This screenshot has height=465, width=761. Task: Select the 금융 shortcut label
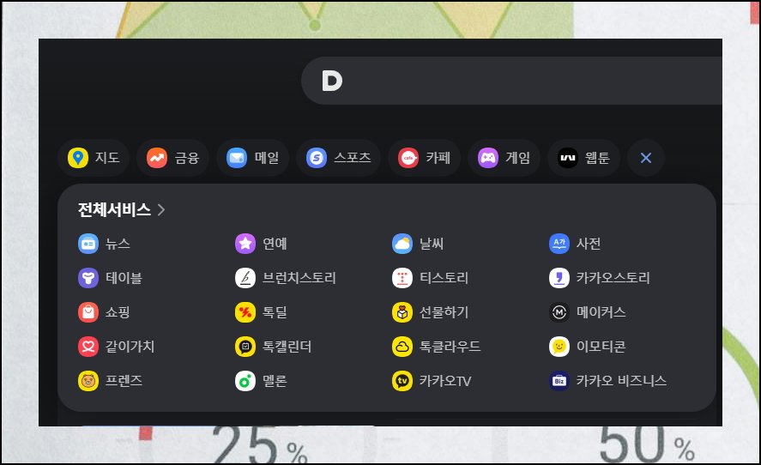(x=187, y=158)
